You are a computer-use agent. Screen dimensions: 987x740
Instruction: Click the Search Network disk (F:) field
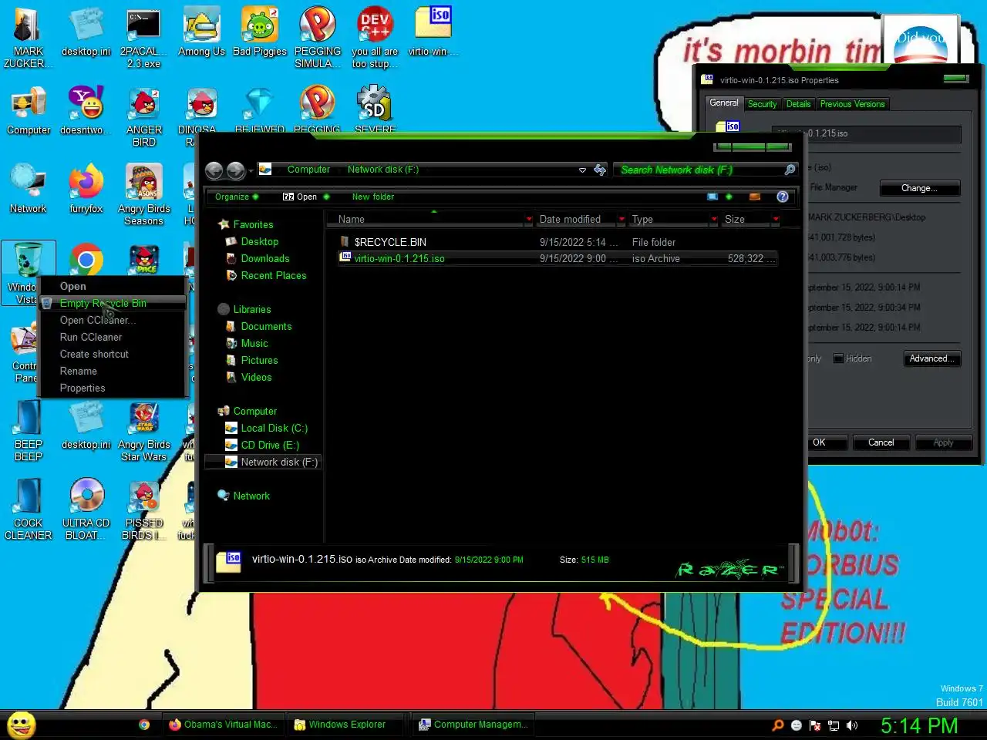tap(699, 170)
